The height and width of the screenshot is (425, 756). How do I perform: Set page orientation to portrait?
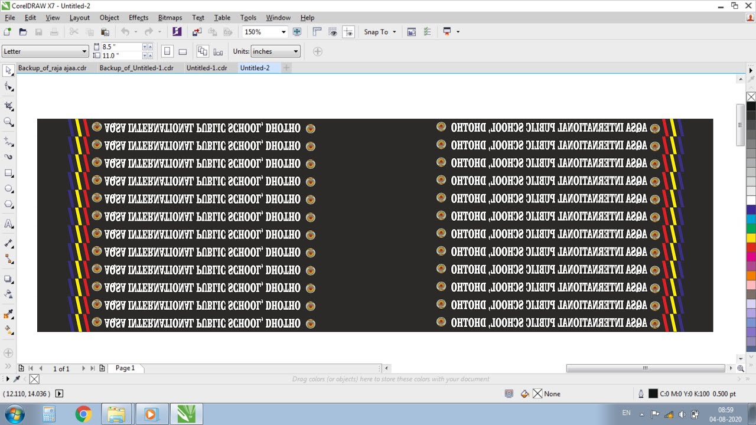coord(167,51)
